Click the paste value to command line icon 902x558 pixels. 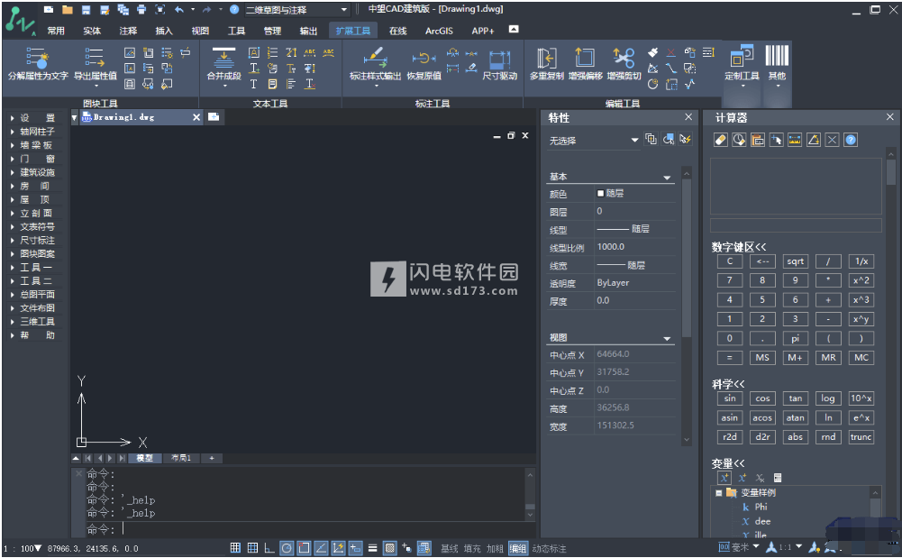758,140
